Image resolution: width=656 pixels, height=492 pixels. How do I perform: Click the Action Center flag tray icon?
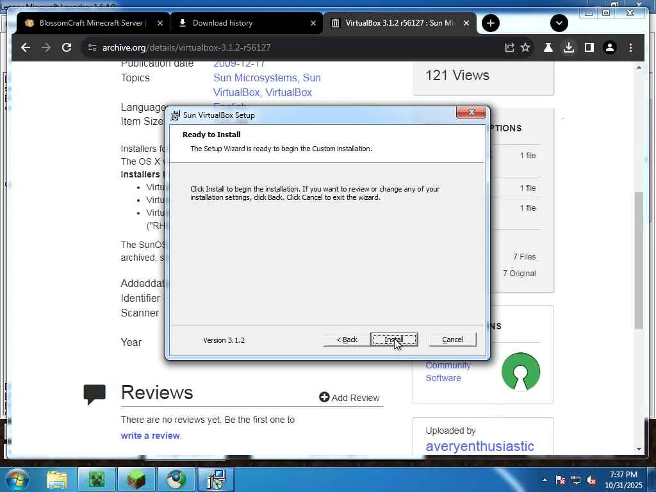(561, 480)
